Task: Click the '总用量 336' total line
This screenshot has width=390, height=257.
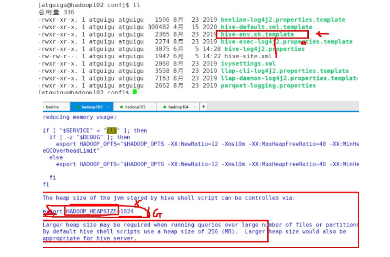Action: click(56, 12)
